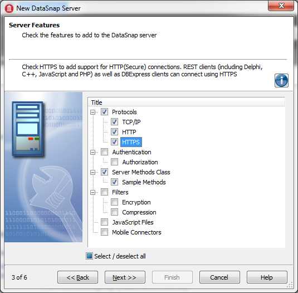Click the Title column header

tap(187, 102)
